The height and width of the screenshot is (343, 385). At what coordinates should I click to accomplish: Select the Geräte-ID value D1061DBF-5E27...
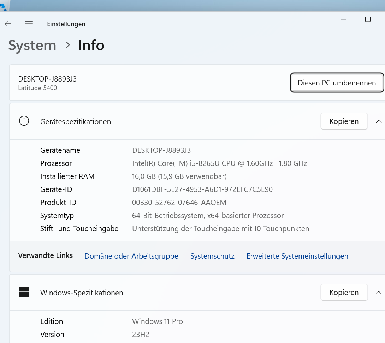coord(202,189)
